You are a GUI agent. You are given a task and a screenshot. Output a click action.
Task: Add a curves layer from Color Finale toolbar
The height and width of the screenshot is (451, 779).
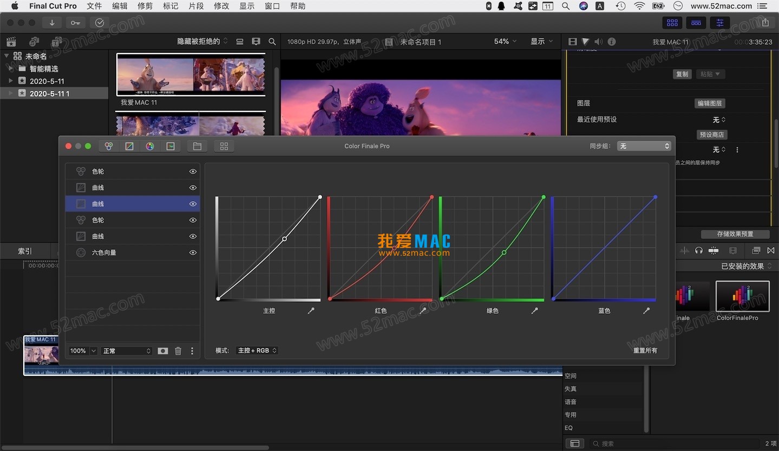[129, 146]
